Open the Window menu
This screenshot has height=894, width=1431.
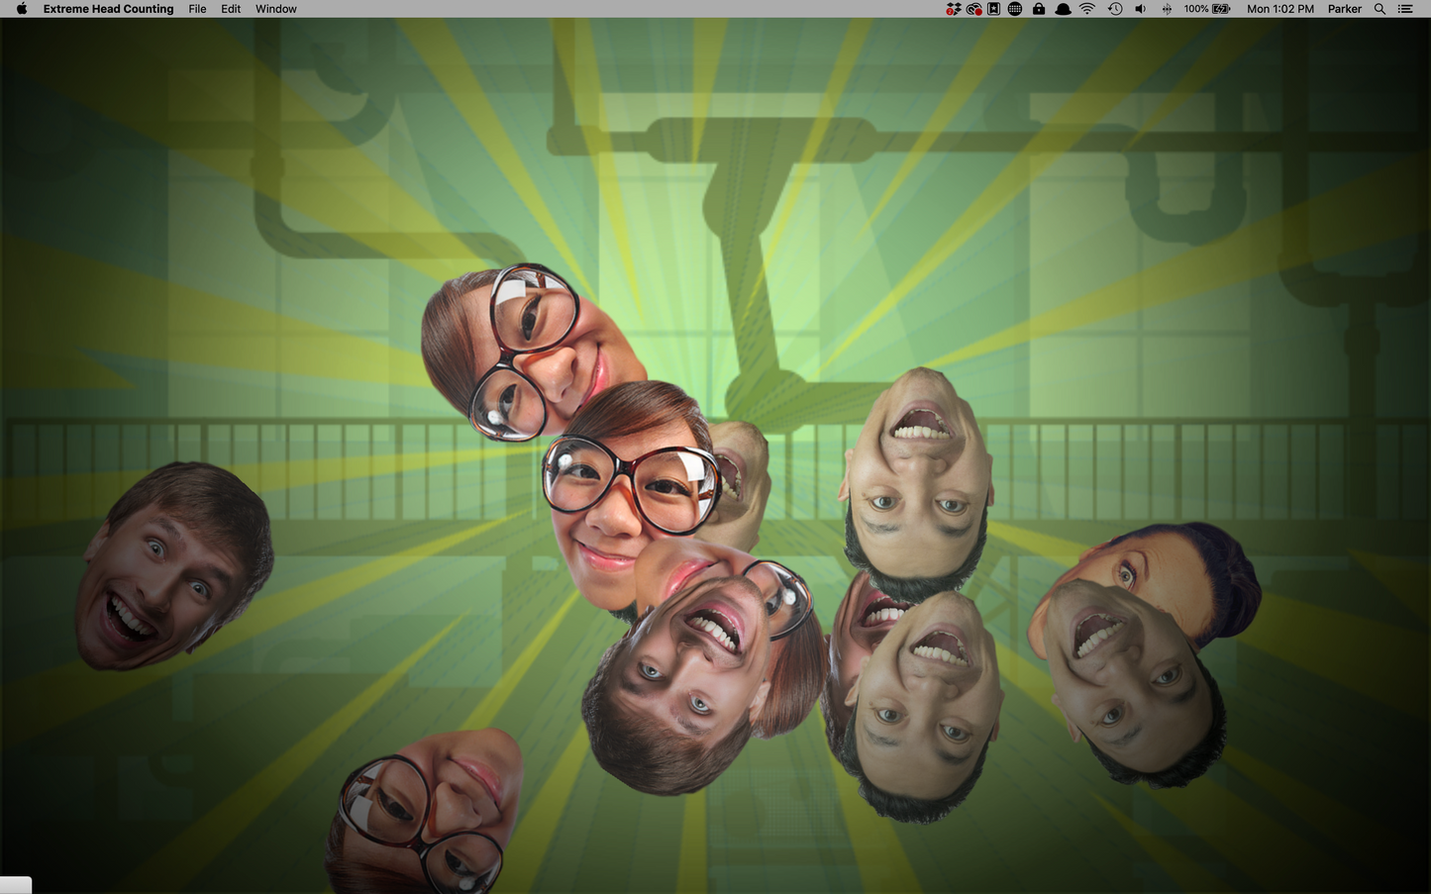276,9
